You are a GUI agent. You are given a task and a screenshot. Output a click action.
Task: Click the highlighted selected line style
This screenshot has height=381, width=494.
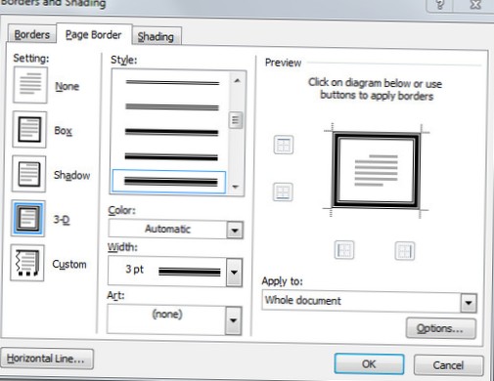[169, 182]
